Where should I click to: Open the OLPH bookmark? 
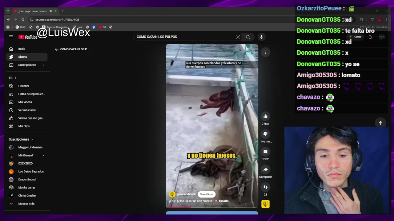[21, 27]
